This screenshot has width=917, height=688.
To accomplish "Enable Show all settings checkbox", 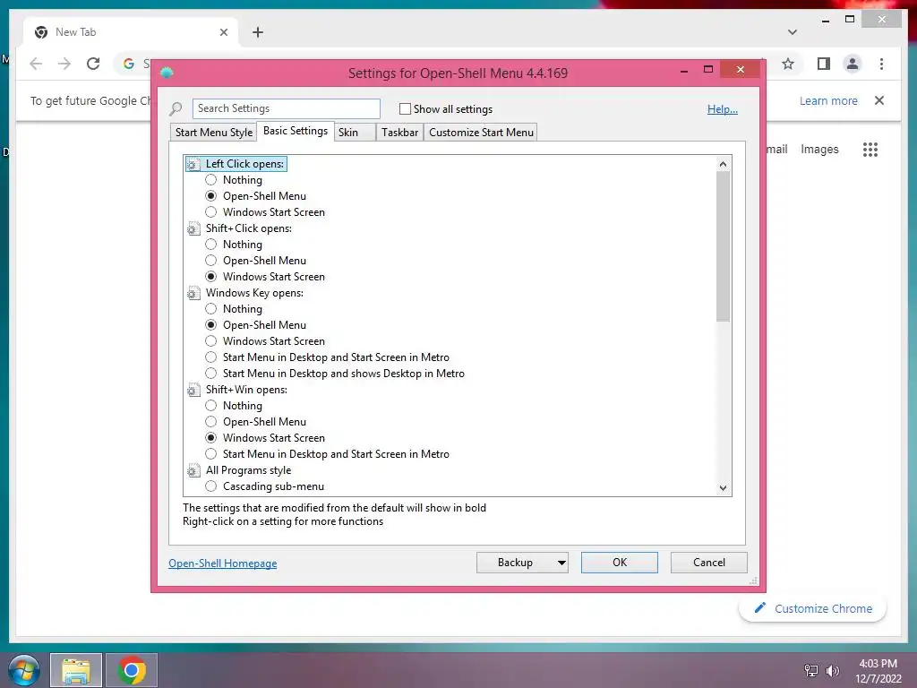I will [405, 108].
